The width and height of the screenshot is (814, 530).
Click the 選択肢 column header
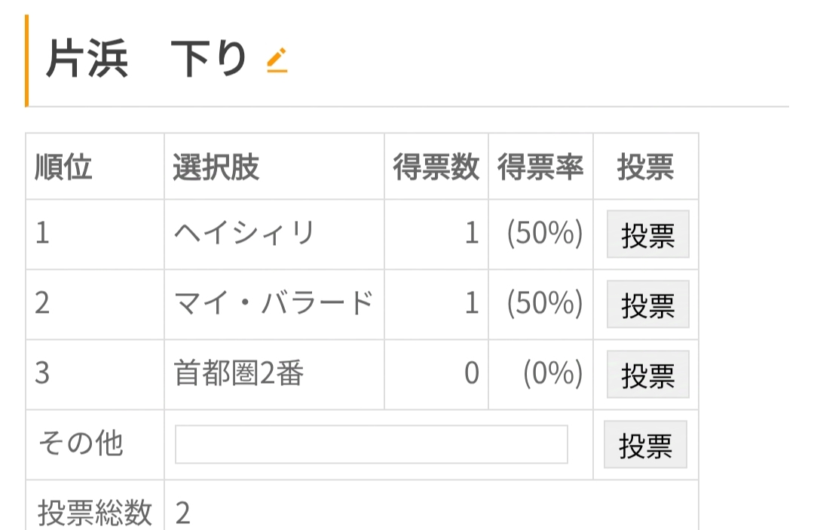click(x=216, y=167)
